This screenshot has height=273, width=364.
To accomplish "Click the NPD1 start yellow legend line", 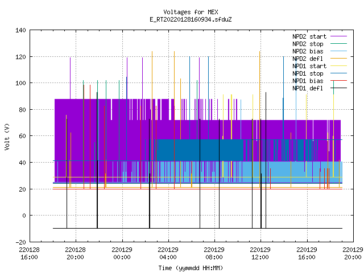I will point(338,66).
